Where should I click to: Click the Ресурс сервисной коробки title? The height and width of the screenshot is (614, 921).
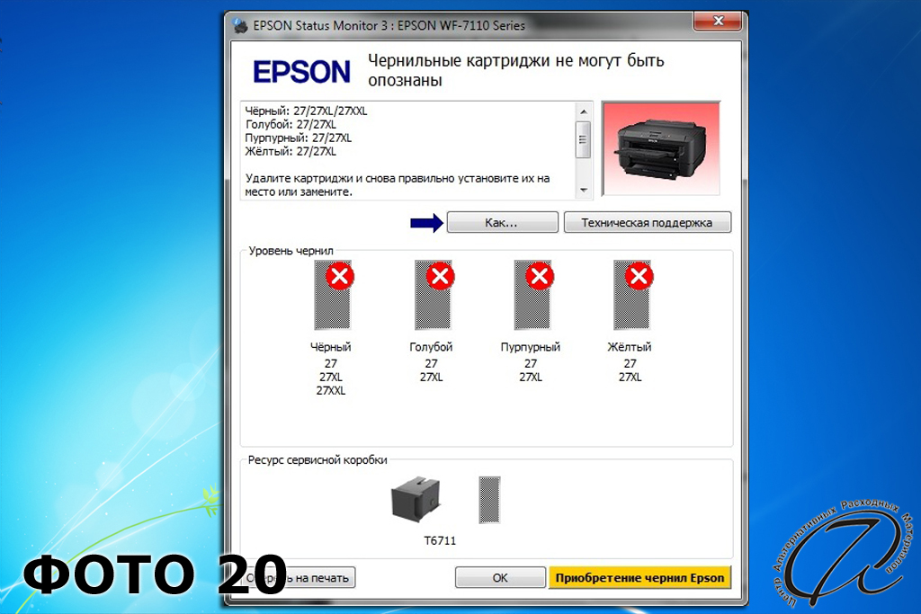click(317, 459)
